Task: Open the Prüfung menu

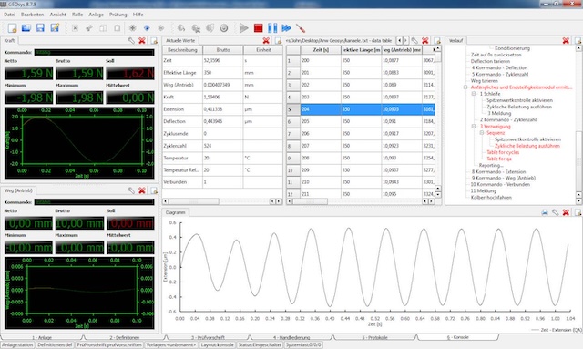Action: (118, 15)
